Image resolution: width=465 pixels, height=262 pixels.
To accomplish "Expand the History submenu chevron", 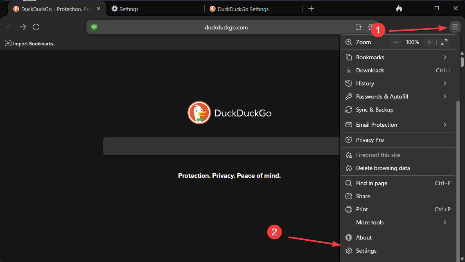I will point(445,83).
